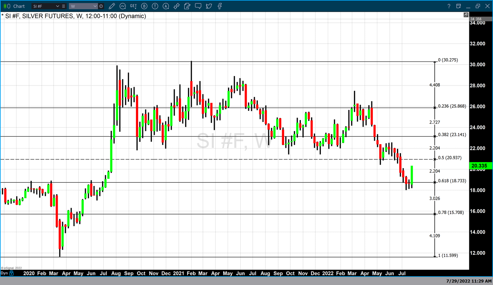Open the help question mark

pos(449,6)
